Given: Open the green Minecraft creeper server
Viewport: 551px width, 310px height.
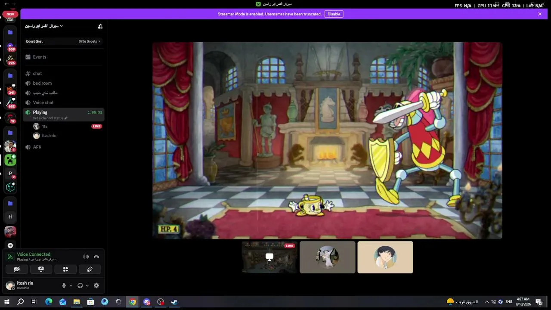Looking at the screenshot, I should pos(10,160).
